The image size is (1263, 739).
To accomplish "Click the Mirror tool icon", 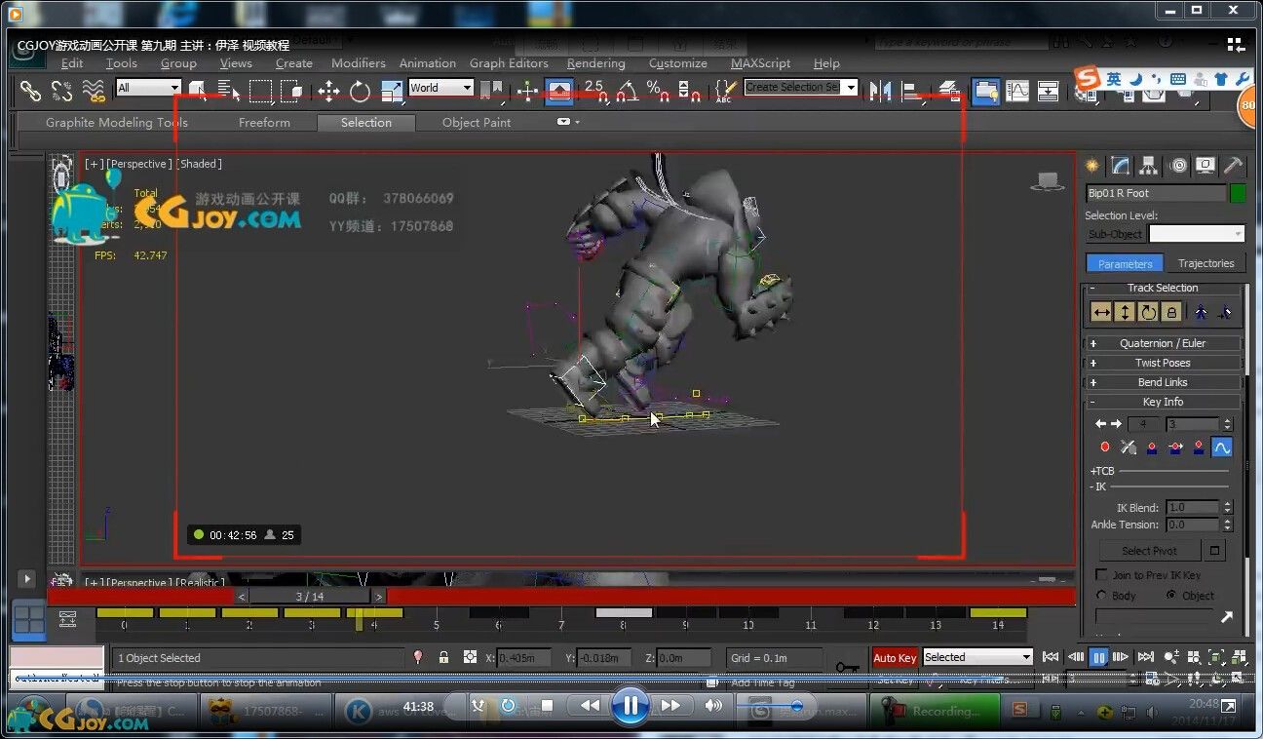I will [x=880, y=91].
